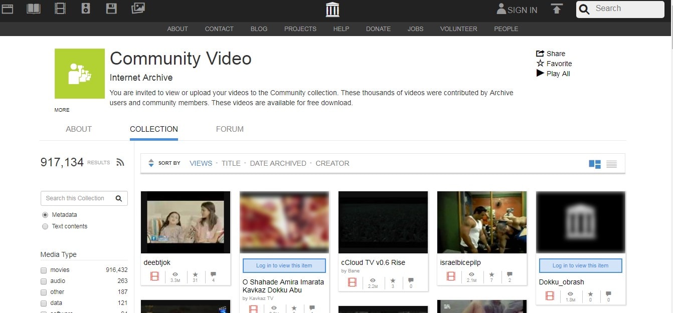The width and height of the screenshot is (673, 313).
Task: Click Log in button for O Shahade item
Action: tap(284, 266)
